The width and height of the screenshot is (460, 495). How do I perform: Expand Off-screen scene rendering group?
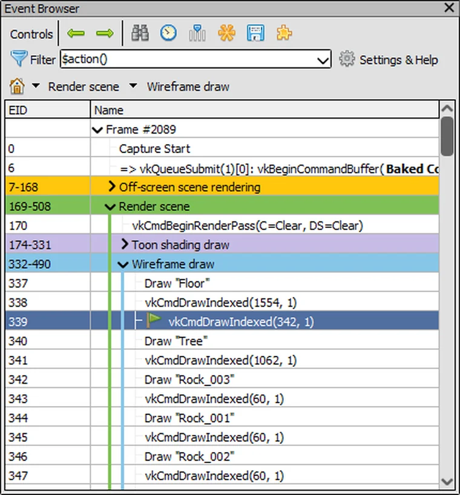pyautogui.click(x=111, y=186)
